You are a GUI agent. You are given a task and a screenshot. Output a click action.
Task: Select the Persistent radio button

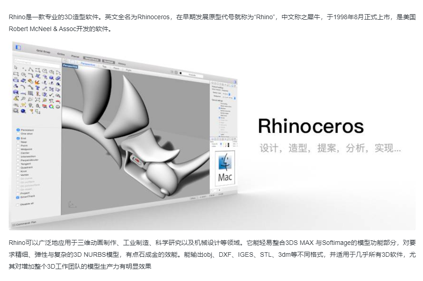pyautogui.click(x=18, y=130)
